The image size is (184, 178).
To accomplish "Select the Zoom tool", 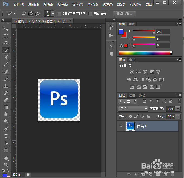I will [6, 165].
